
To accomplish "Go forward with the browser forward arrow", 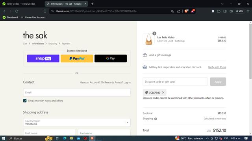I will 11,11.
